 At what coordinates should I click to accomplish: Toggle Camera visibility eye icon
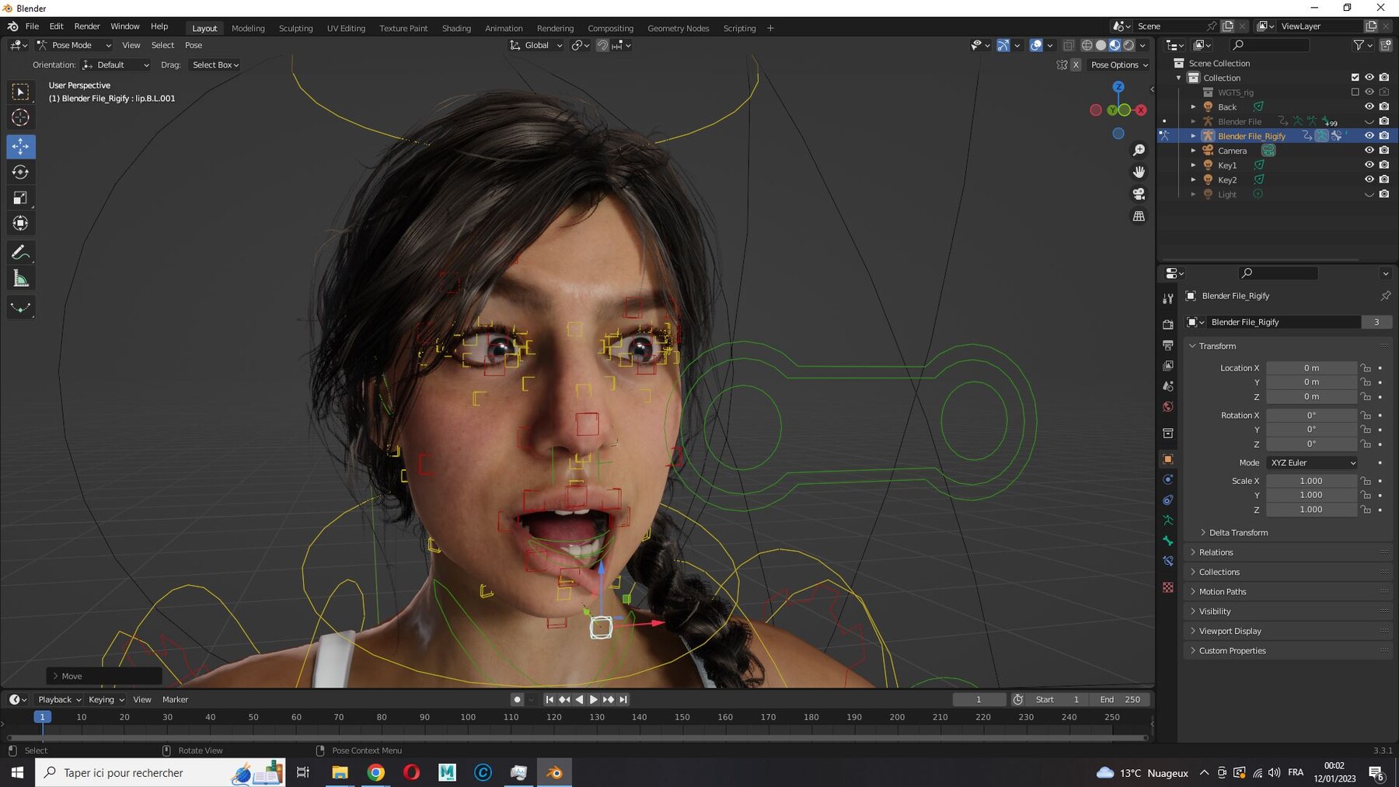click(1369, 151)
